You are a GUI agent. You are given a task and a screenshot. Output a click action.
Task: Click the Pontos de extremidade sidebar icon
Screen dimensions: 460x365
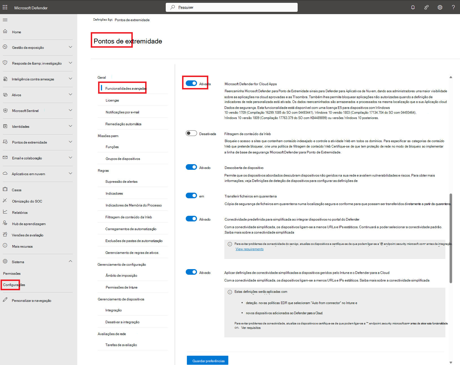click(5, 142)
